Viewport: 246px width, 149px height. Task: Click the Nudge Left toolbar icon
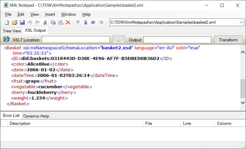pos(93,22)
